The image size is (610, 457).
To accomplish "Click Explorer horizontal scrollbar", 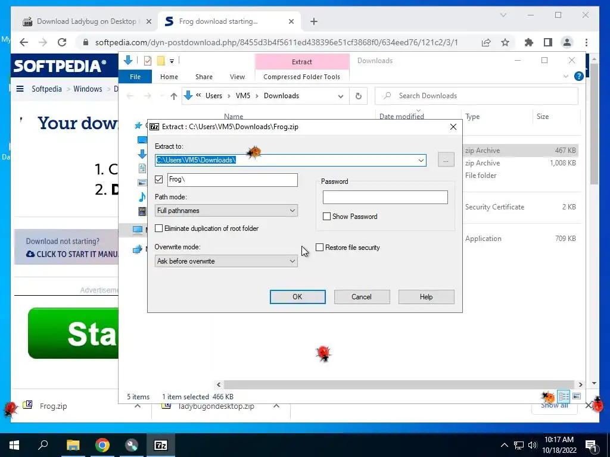I will 399,384.
